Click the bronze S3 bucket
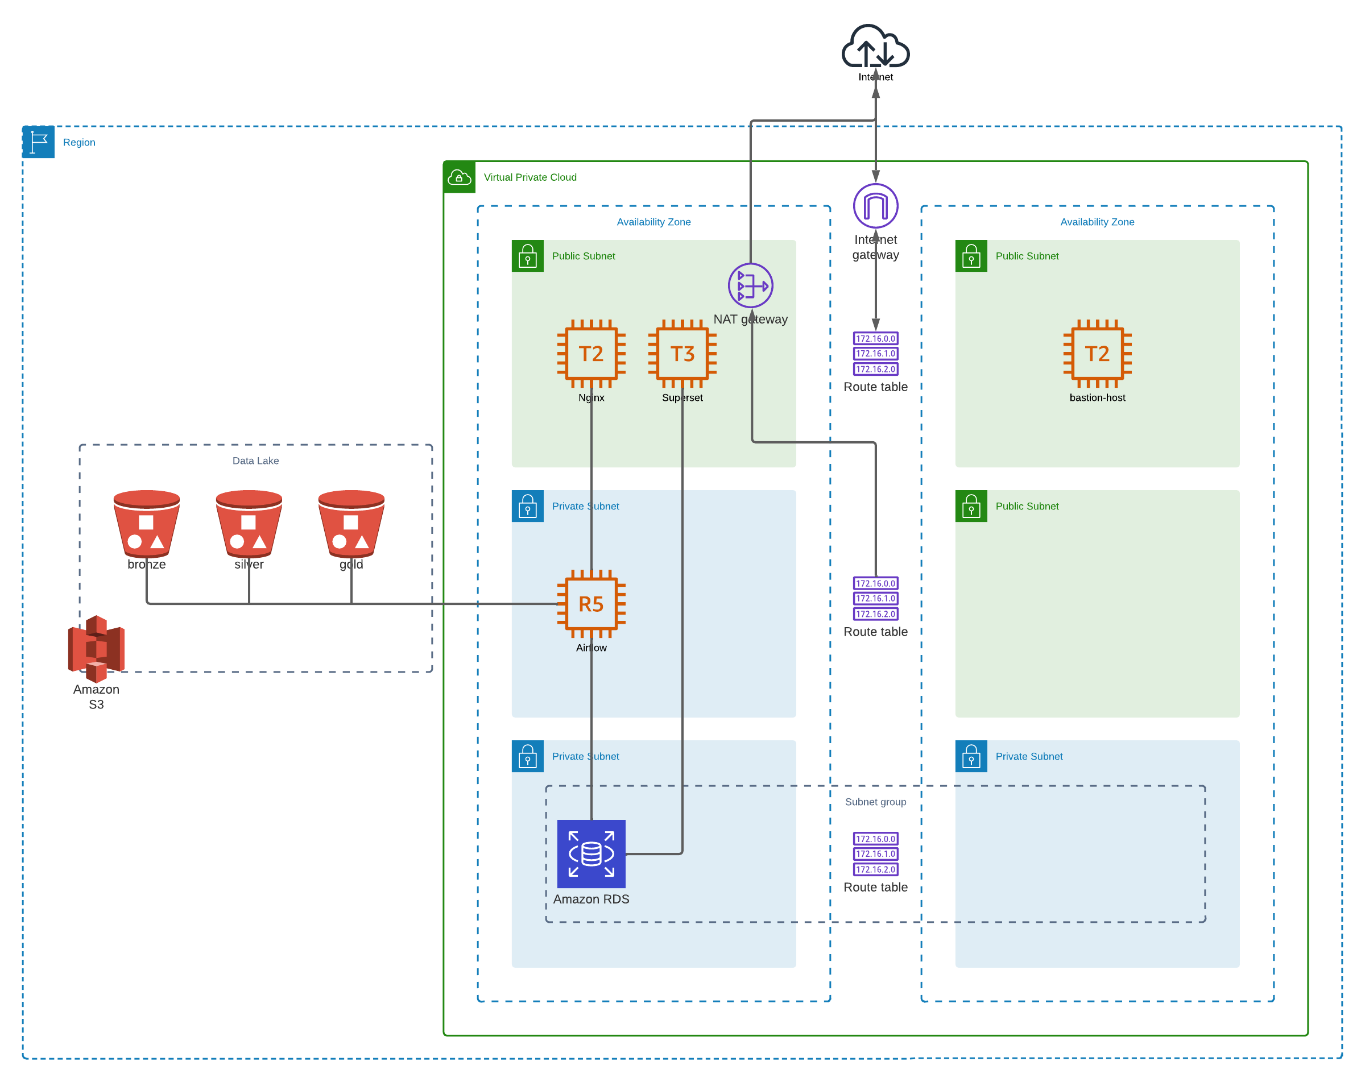Image resolution: width=1365 pixels, height=1082 pixels. coord(146,523)
